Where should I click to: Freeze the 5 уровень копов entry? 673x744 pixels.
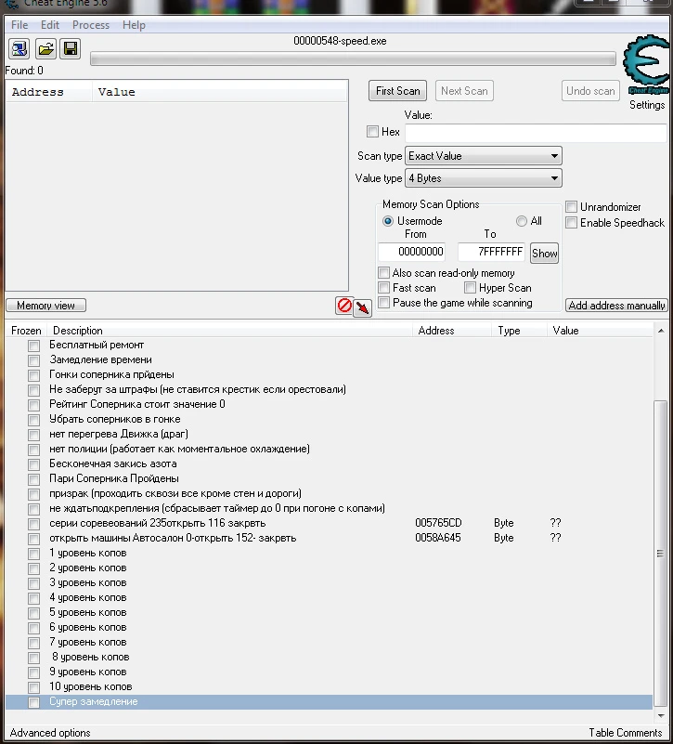point(33,613)
